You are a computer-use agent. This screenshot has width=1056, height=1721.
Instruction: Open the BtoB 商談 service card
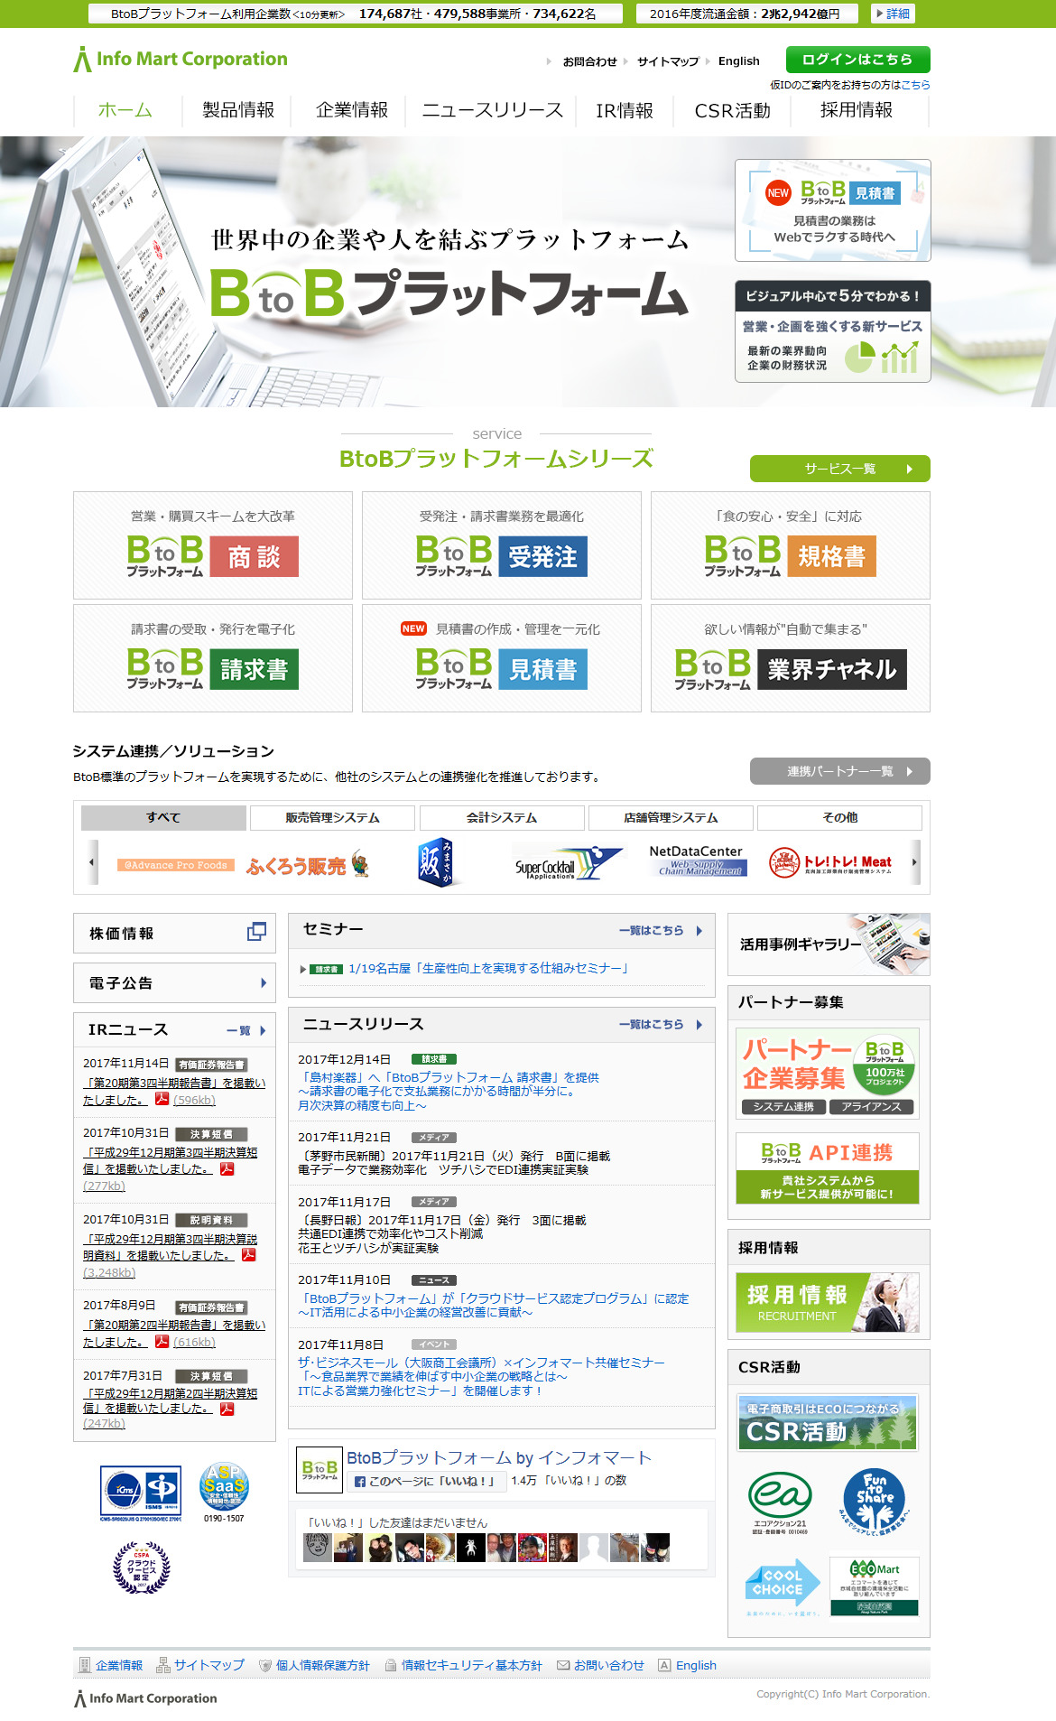(x=213, y=545)
